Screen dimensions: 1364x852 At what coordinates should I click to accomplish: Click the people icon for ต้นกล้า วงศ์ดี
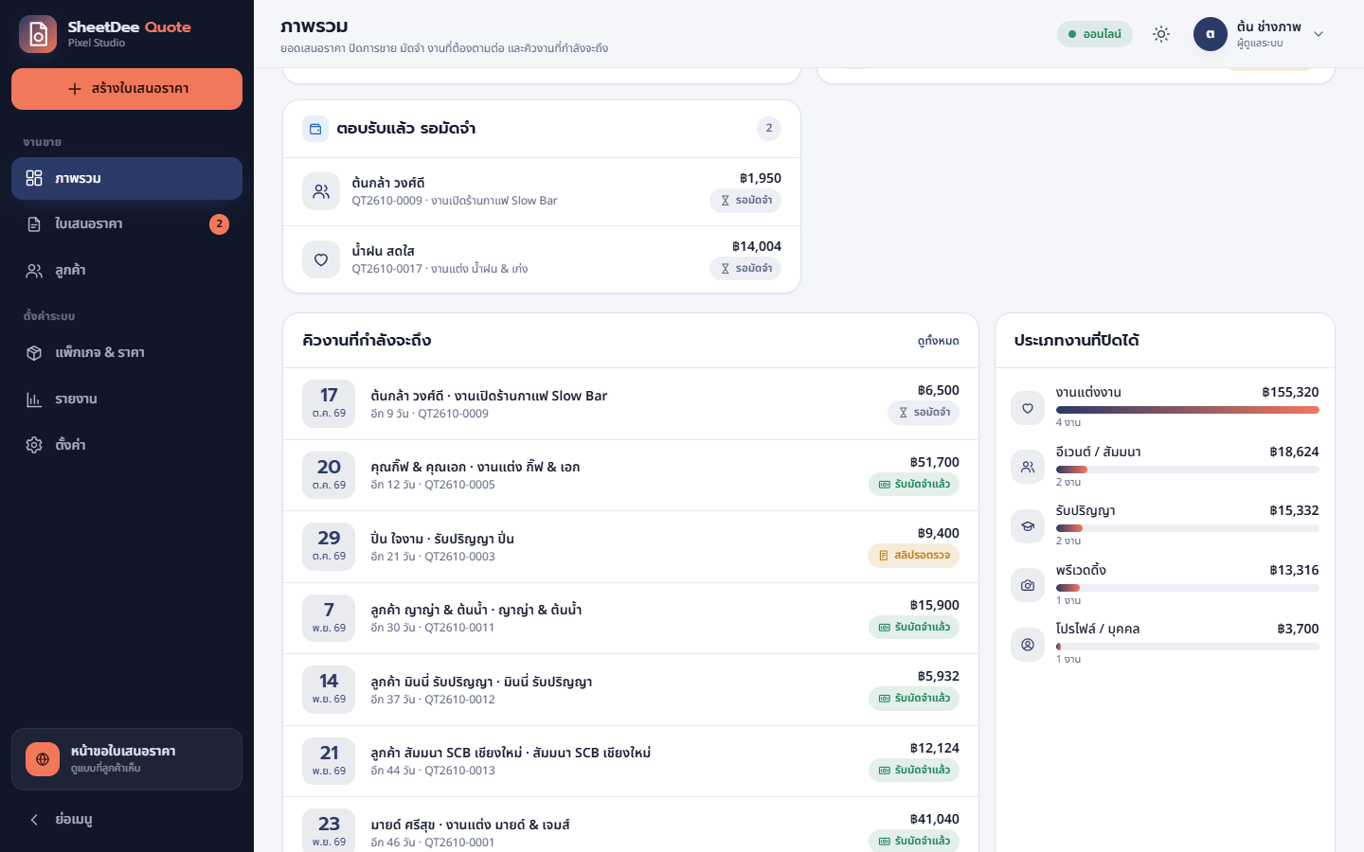[x=321, y=191]
